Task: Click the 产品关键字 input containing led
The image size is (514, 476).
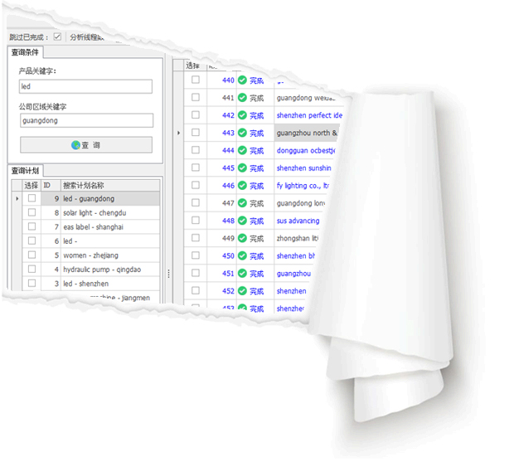Action: (x=86, y=86)
